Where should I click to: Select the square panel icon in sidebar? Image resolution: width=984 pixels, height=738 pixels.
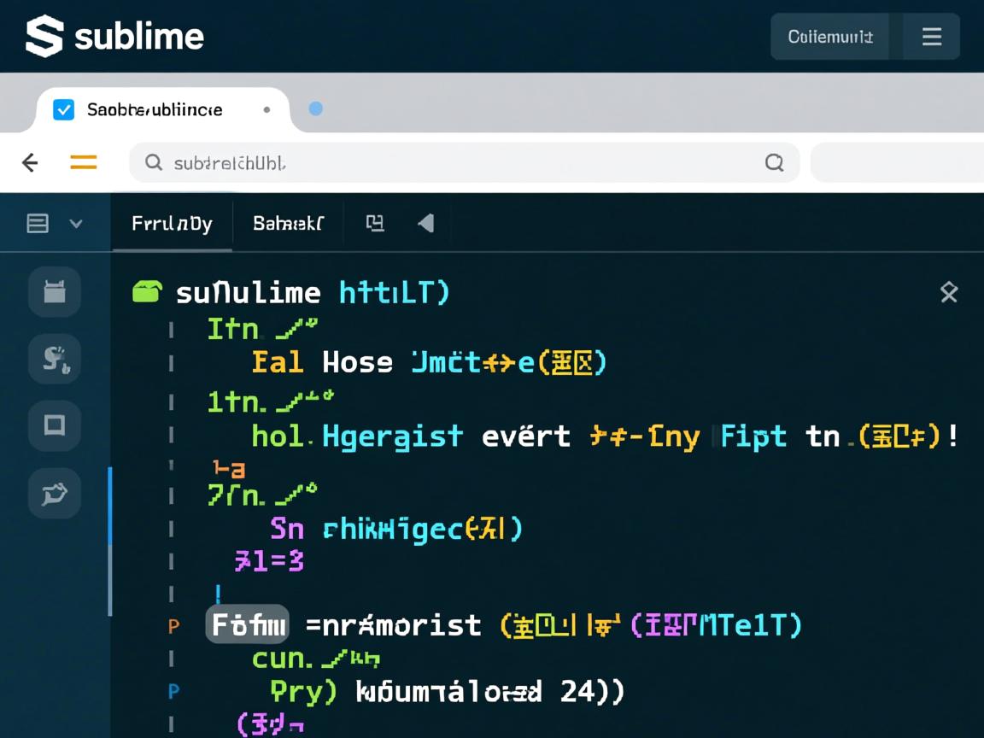click(x=55, y=425)
